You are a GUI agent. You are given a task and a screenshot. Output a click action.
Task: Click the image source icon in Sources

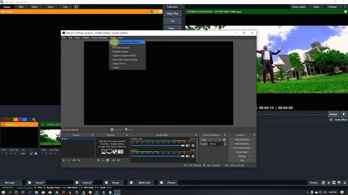pyautogui.click(x=103, y=152)
